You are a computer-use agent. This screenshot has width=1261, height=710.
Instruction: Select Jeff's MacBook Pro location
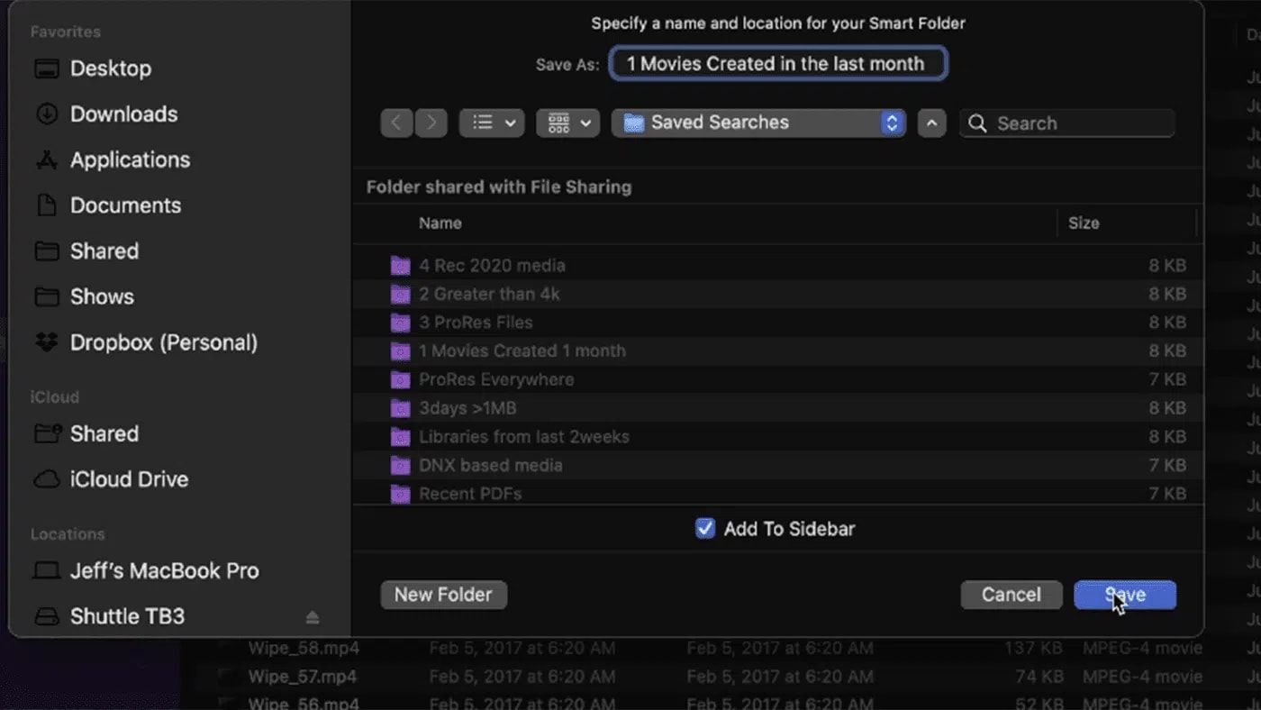pyautogui.click(x=164, y=571)
